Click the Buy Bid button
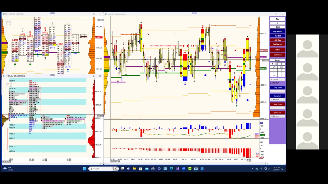Screen dimensions: 328x184 [278, 36]
